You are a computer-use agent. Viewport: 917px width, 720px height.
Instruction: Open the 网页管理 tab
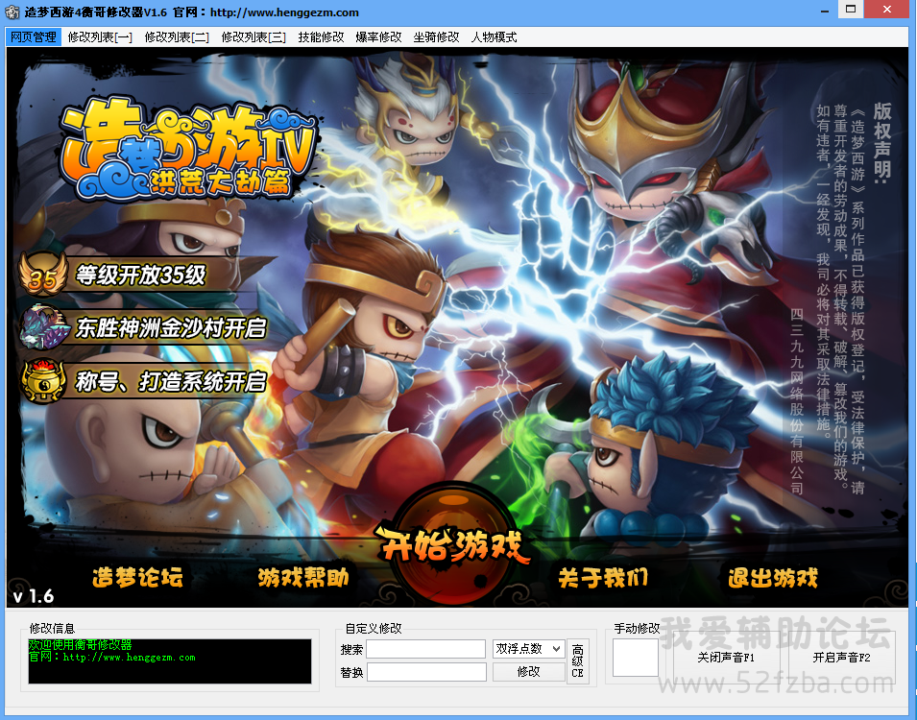(x=34, y=36)
